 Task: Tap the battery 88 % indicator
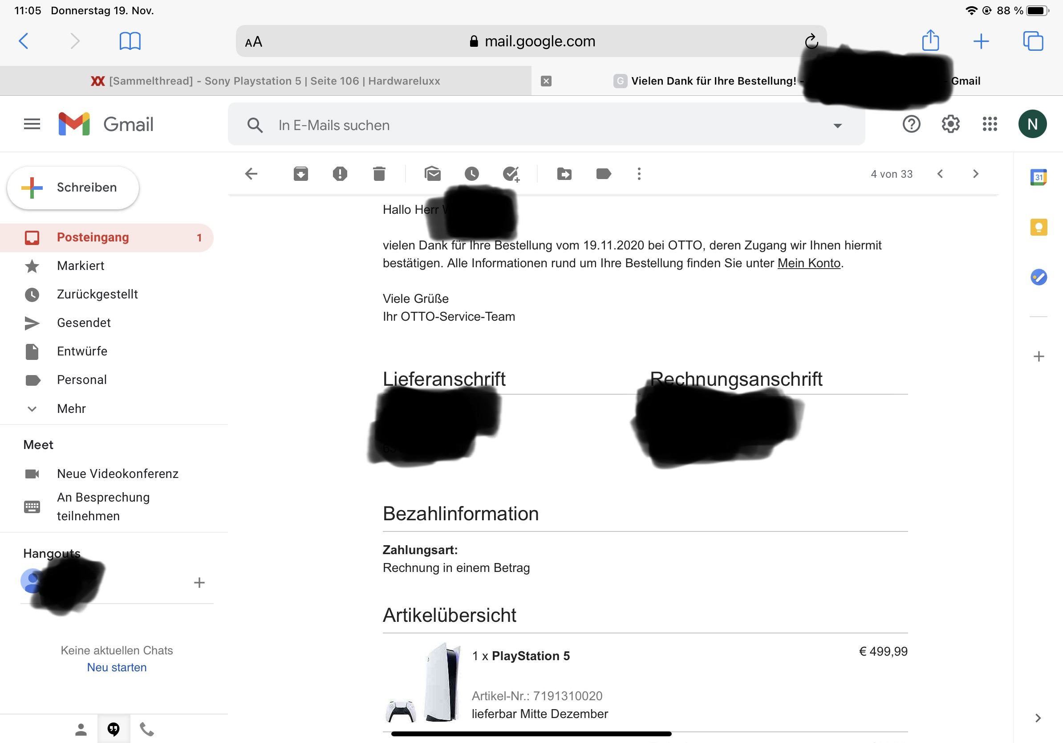tap(1023, 10)
